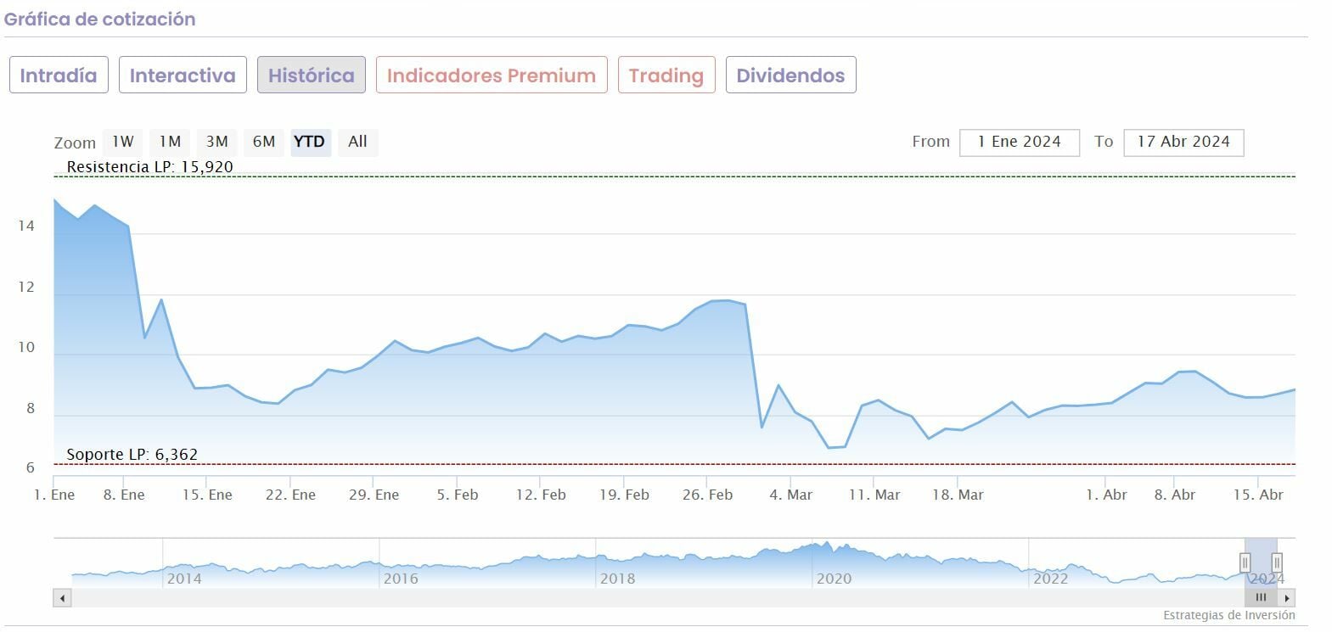Click the scrollbar right arrow
The height and width of the screenshot is (632, 1332).
point(1287,598)
